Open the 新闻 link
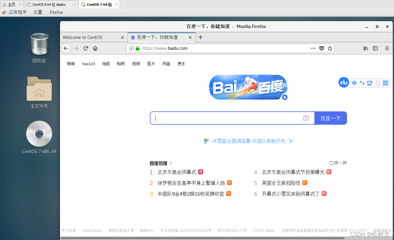This screenshot has height=240, width=394. point(71,64)
